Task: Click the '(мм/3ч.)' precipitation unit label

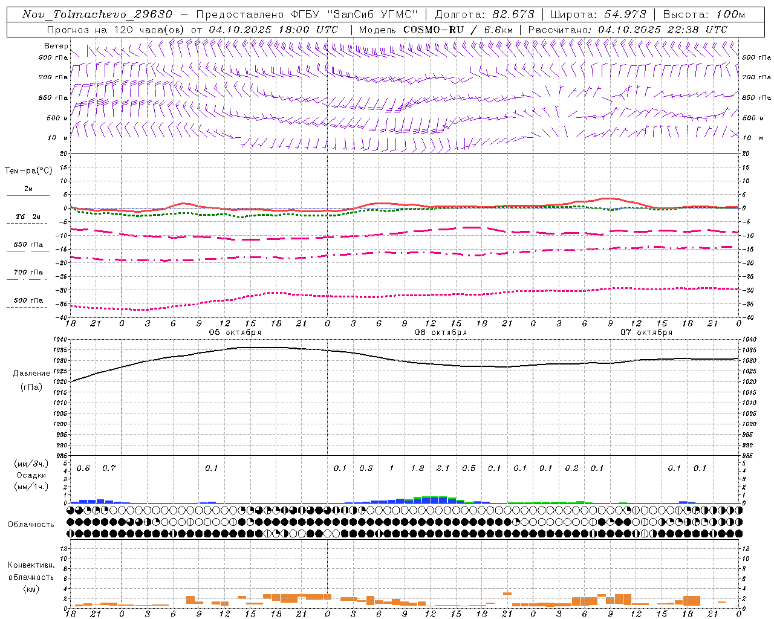Action: (x=31, y=464)
